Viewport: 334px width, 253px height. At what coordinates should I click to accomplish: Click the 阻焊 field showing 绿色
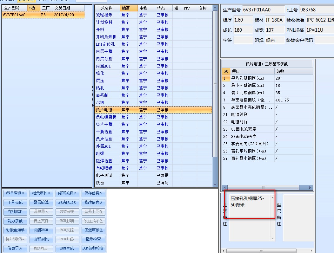275,40
